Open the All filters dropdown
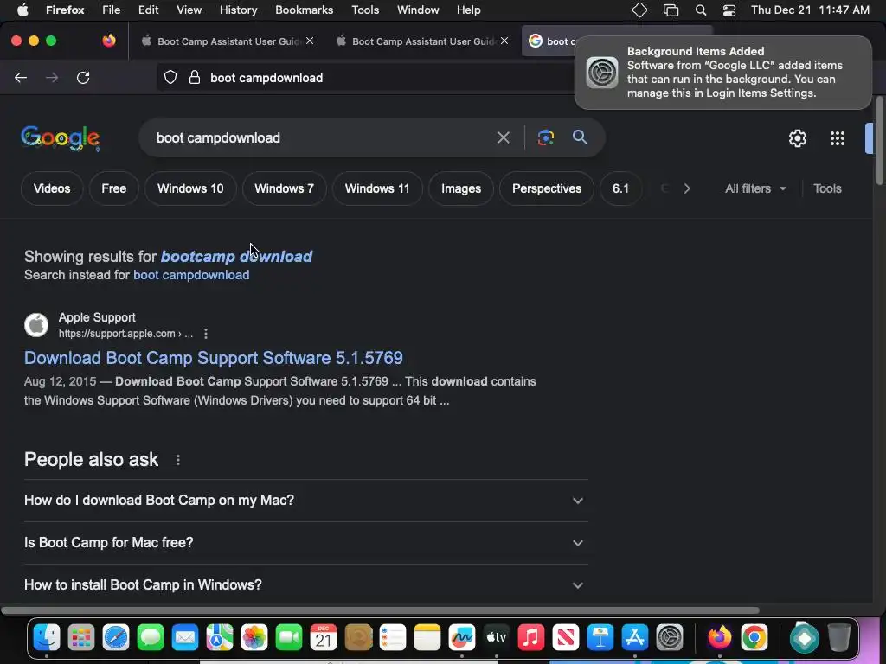Viewport: 886px width, 664px height. (x=755, y=188)
